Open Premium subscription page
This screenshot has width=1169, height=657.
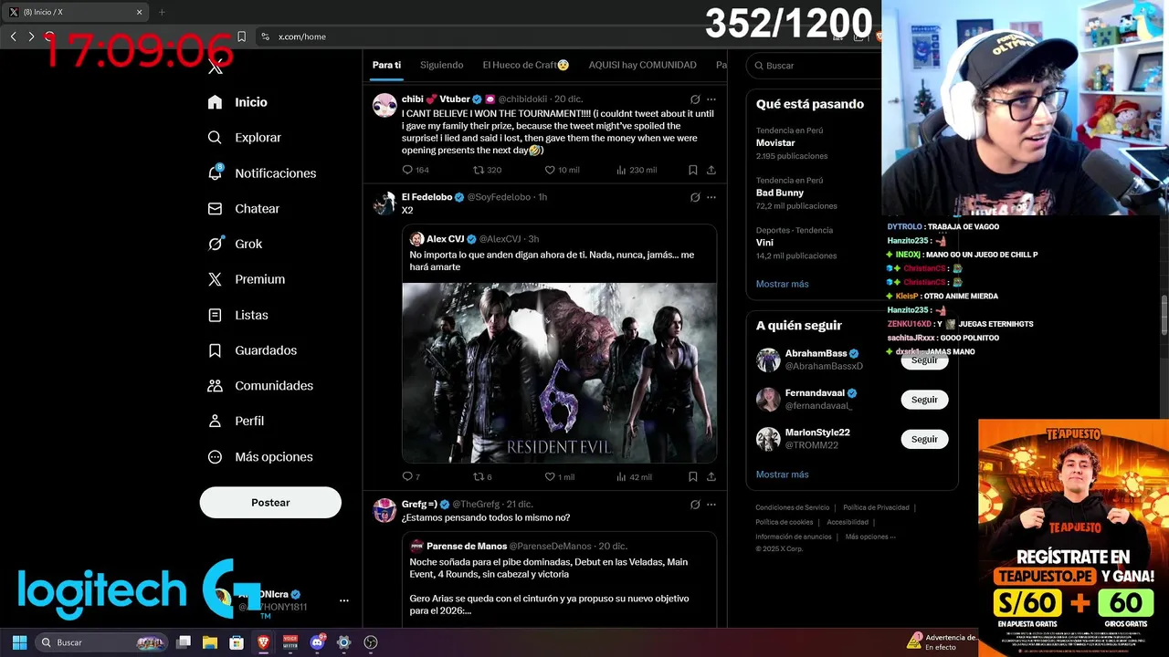246,279
